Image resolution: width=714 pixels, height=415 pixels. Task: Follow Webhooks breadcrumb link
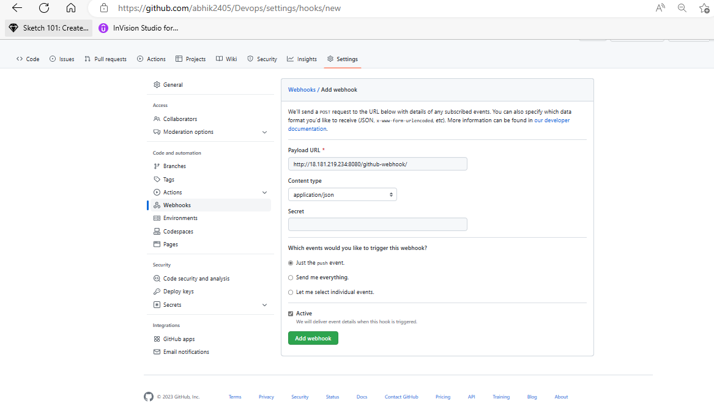tap(302, 90)
